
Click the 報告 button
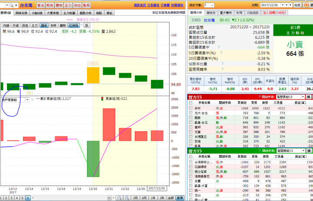[x=50, y=5]
